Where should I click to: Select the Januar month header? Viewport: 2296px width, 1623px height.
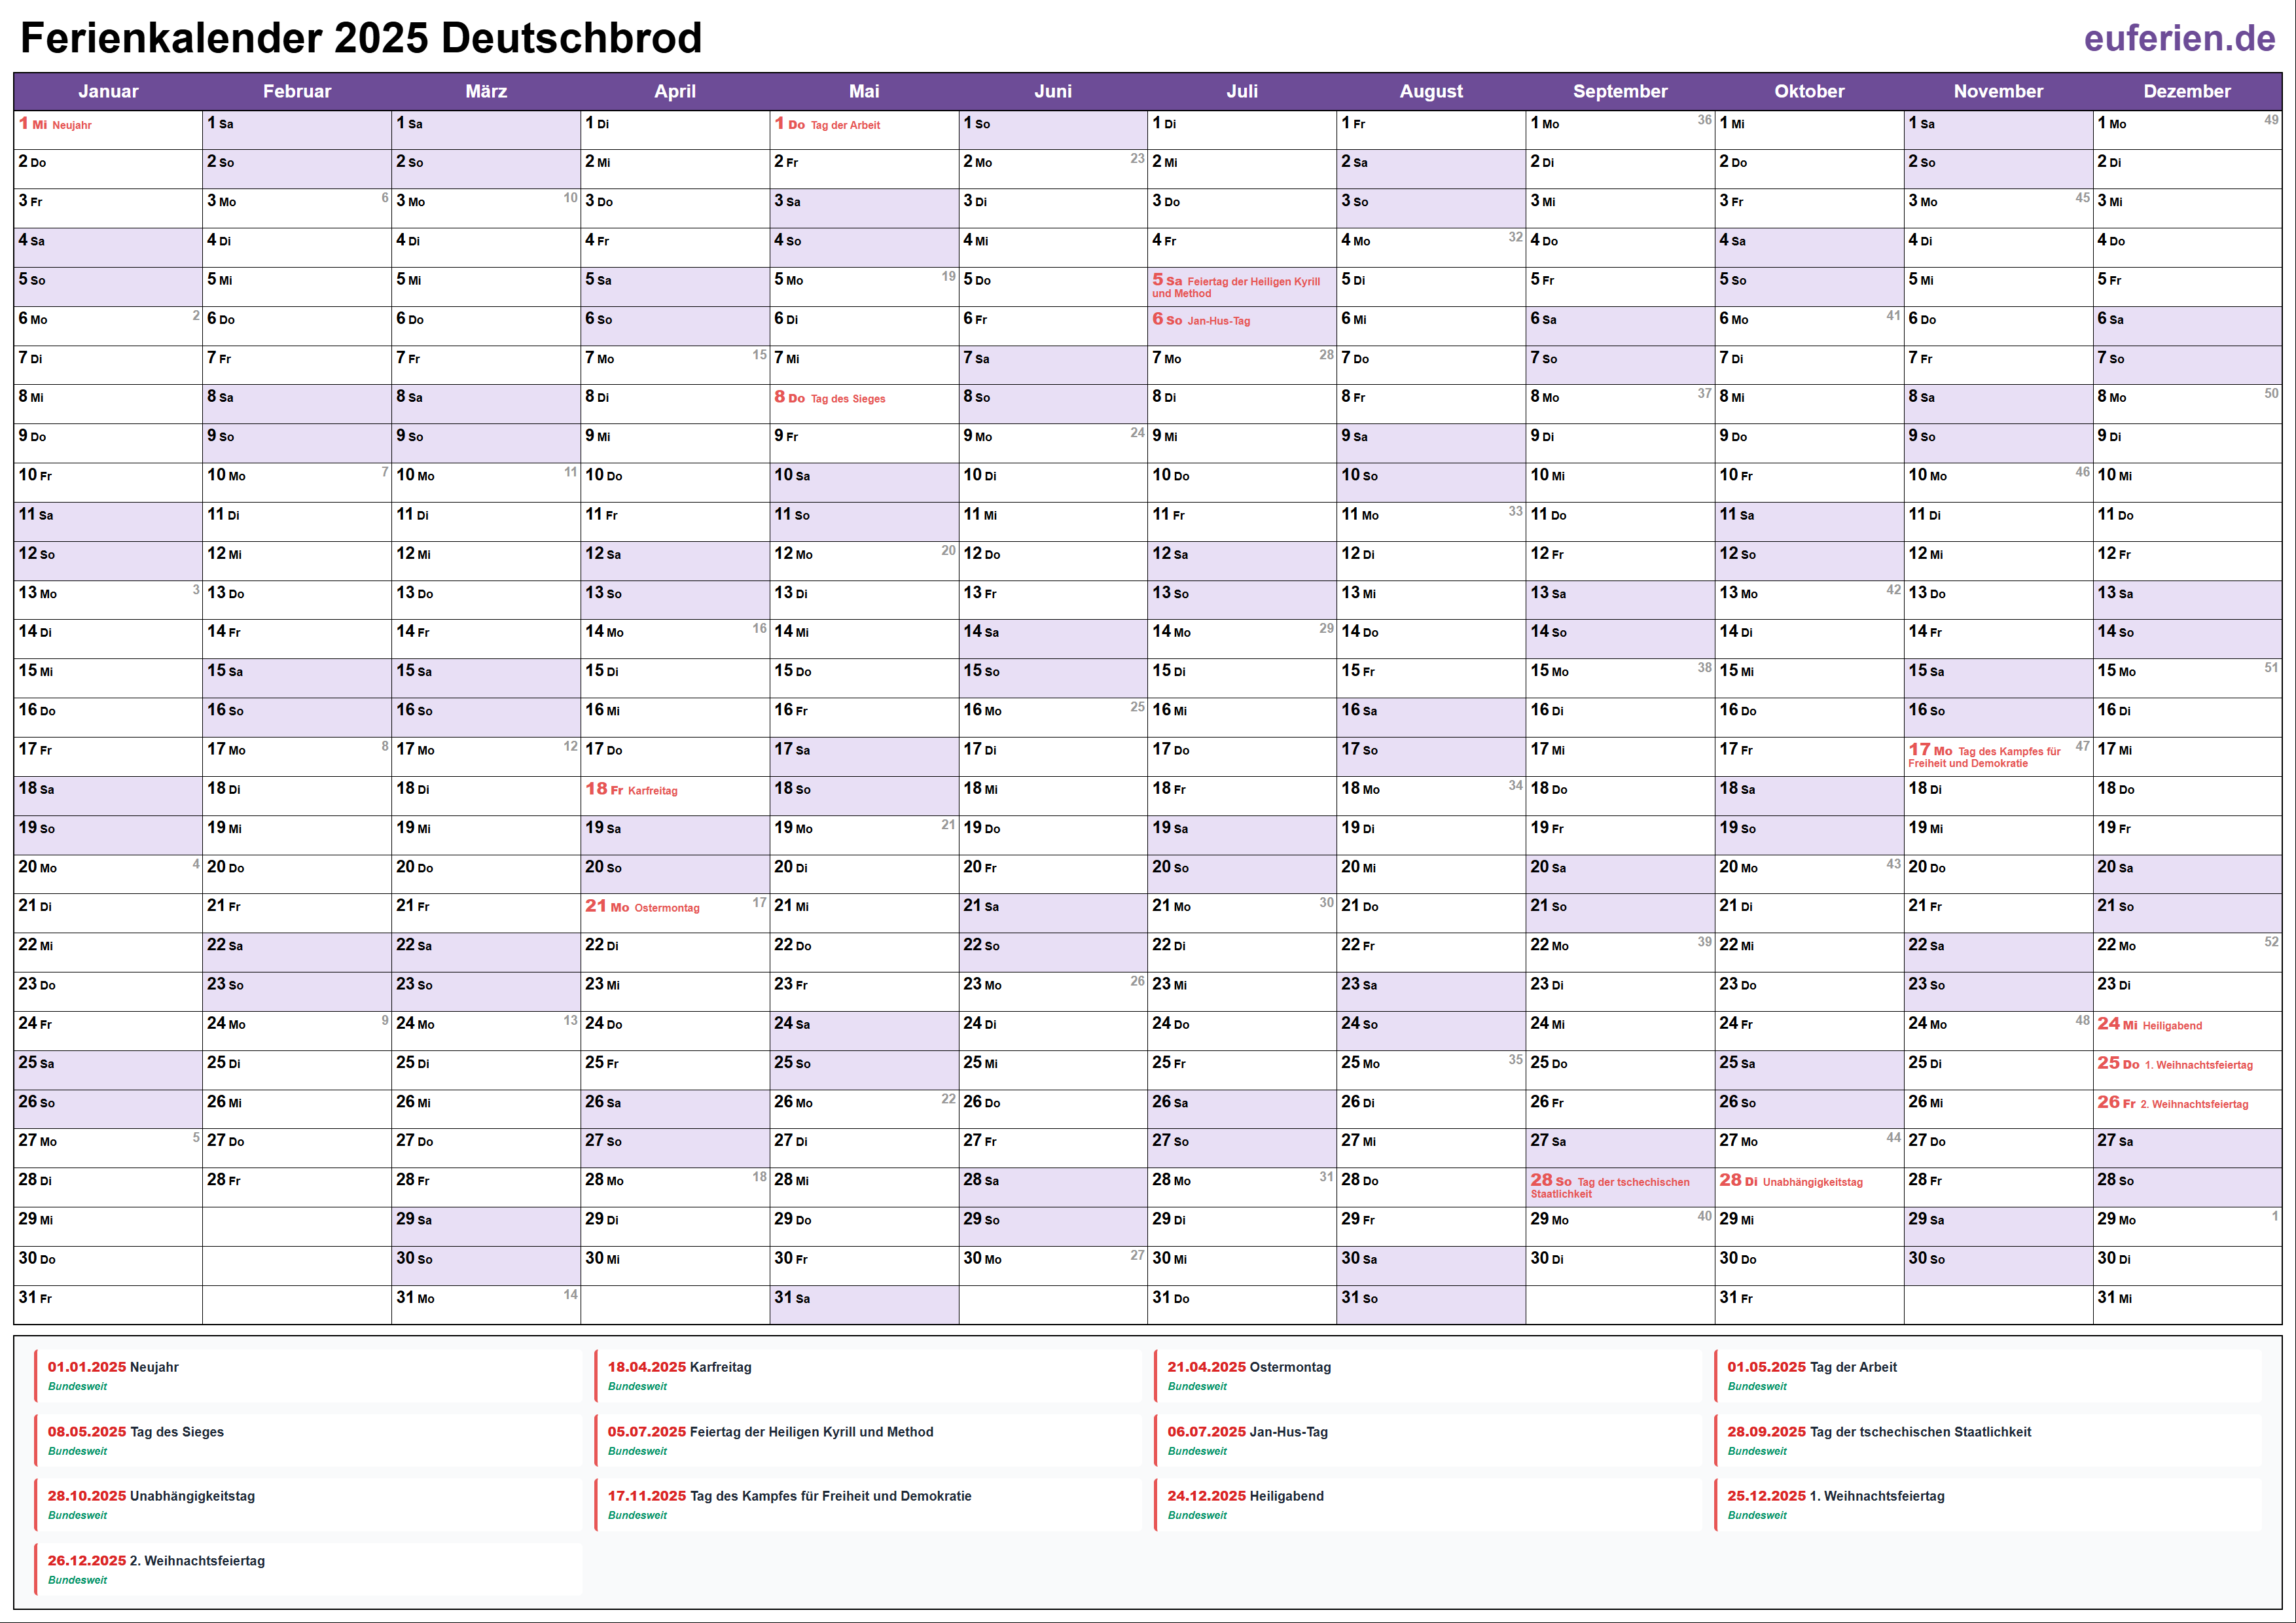[108, 91]
